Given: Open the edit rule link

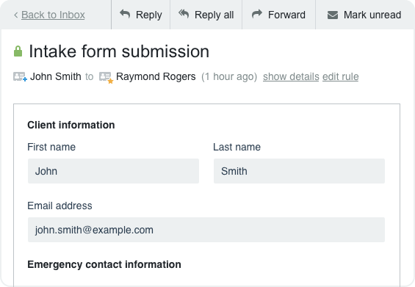Looking at the screenshot, I should 340,77.
